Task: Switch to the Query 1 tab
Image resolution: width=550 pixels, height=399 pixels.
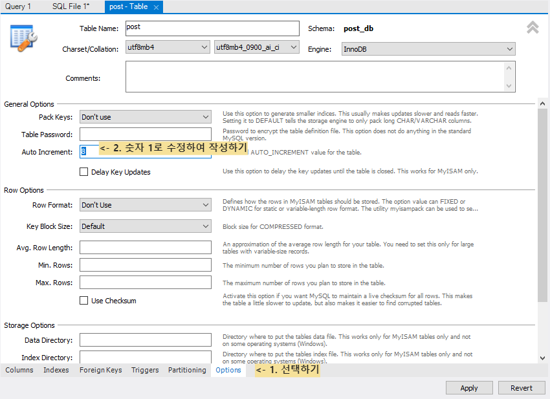Action: coord(18,6)
